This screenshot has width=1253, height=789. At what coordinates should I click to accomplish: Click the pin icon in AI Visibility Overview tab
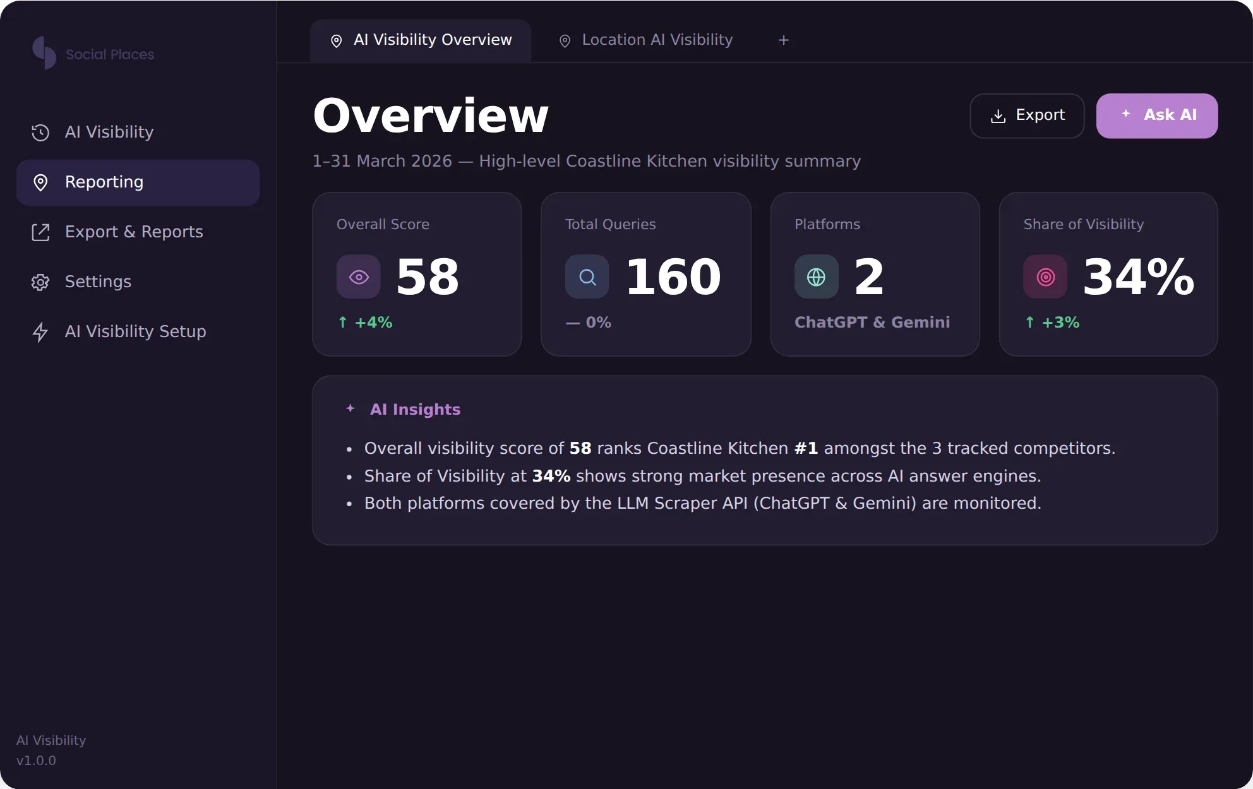(x=337, y=41)
